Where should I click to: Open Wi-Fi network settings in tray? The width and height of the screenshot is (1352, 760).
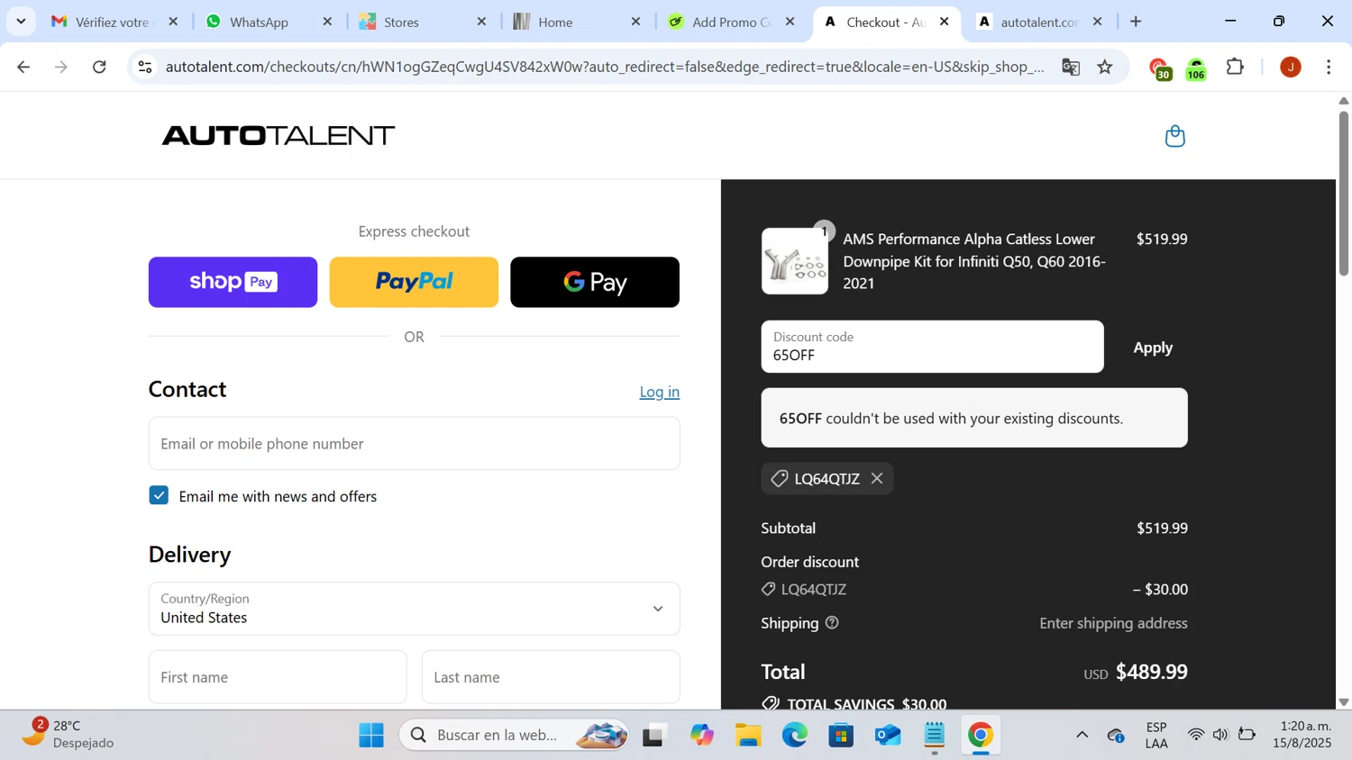coord(1196,736)
